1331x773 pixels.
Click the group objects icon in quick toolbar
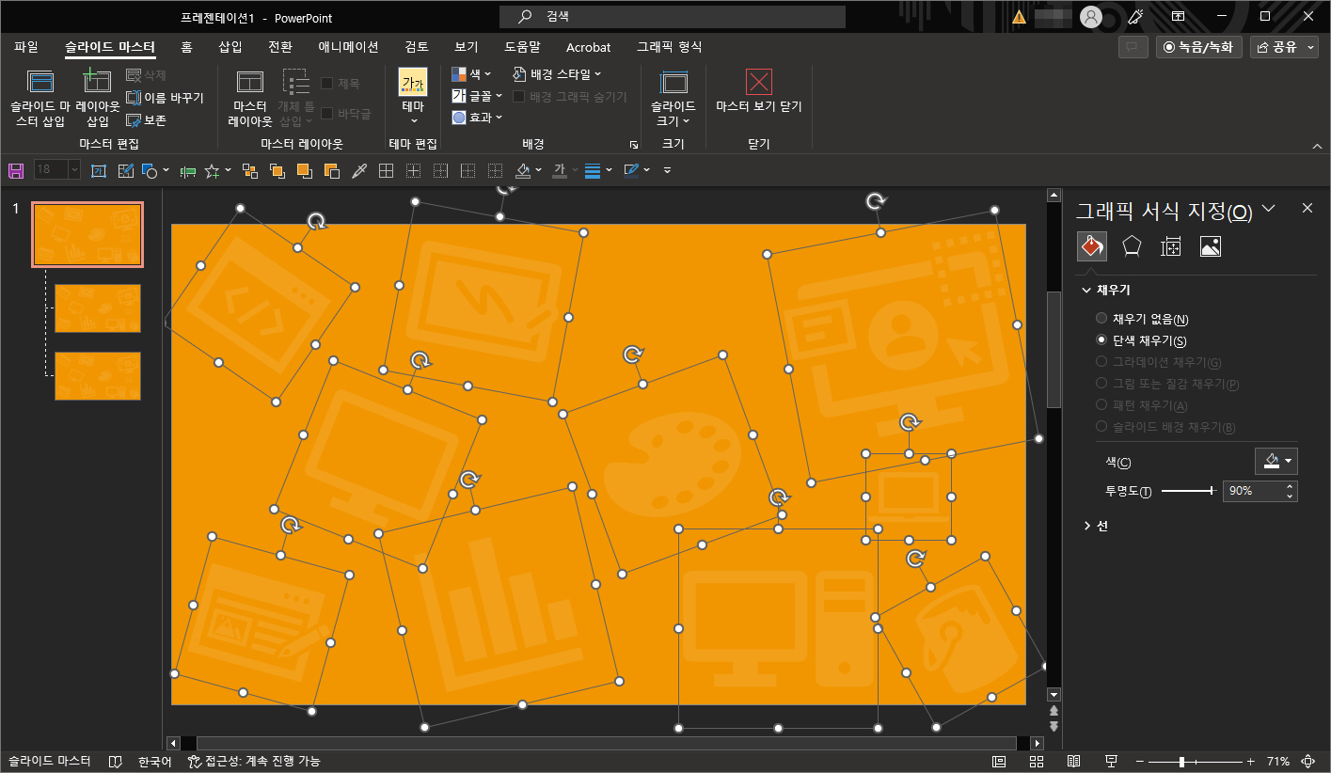(x=250, y=170)
